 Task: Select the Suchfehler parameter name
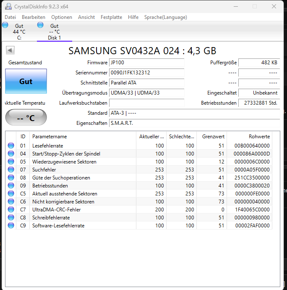pyautogui.click(x=44, y=170)
